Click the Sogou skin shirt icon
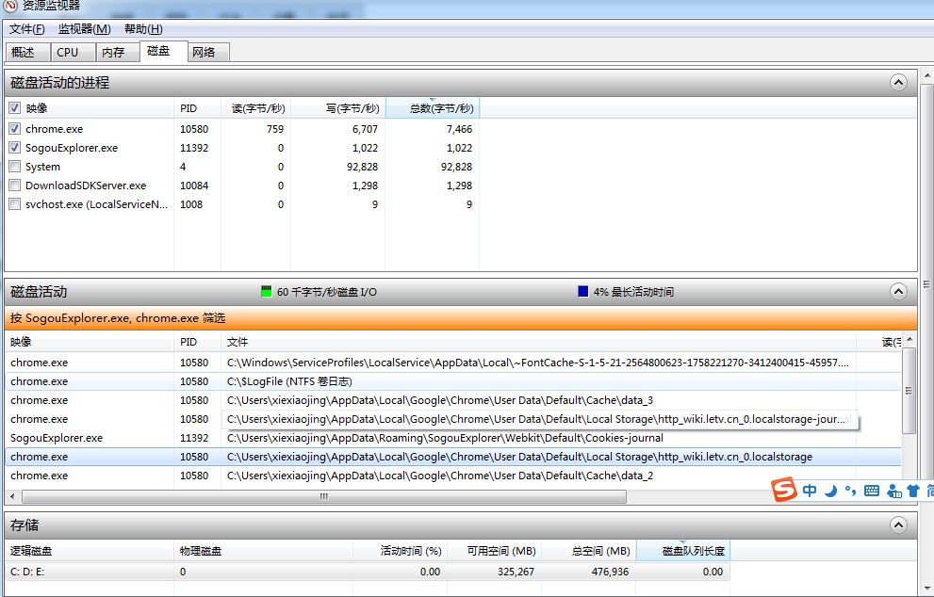The height and width of the screenshot is (597, 934). point(912,491)
